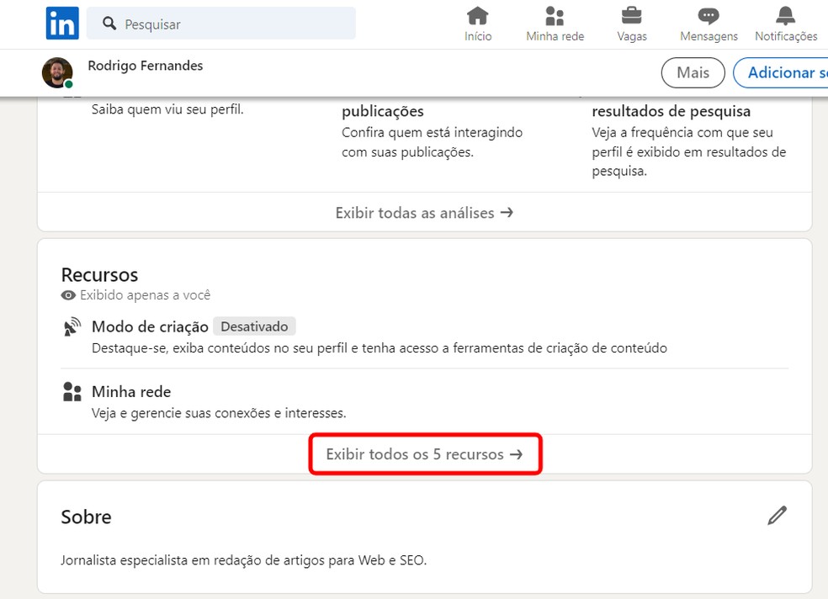Enable creation mode marked Desativado
The height and width of the screenshot is (599, 828).
click(254, 326)
